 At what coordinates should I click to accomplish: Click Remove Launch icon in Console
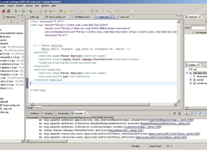point(175,113)
